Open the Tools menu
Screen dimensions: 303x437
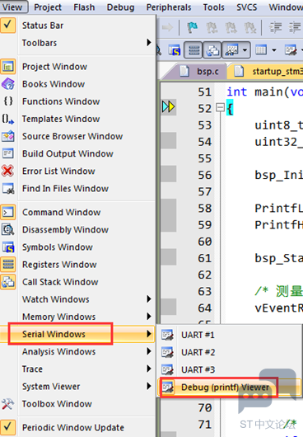(213, 7)
